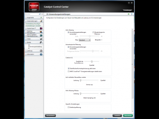Click the Spiele gamepad icon
The height and width of the screenshot is (119, 159).
pyautogui.click(x=41, y=42)
